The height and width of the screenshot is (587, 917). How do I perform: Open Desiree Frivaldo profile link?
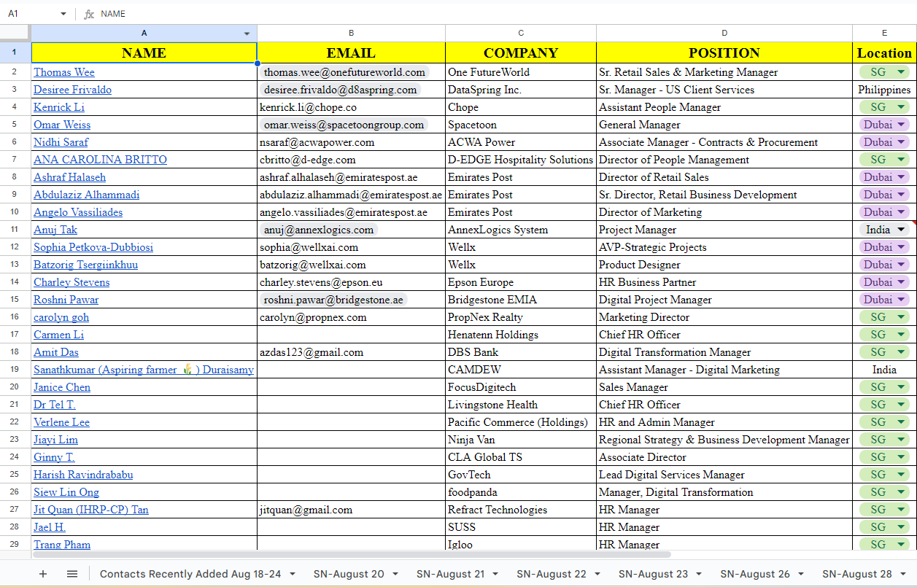point(72,90)
